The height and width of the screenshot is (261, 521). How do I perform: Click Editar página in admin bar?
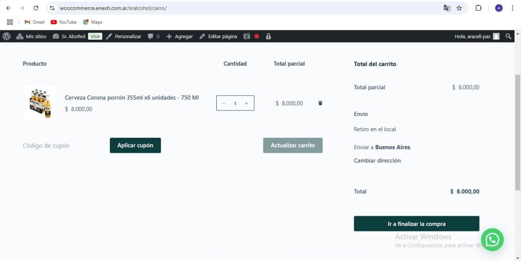(x=218, y=36)
